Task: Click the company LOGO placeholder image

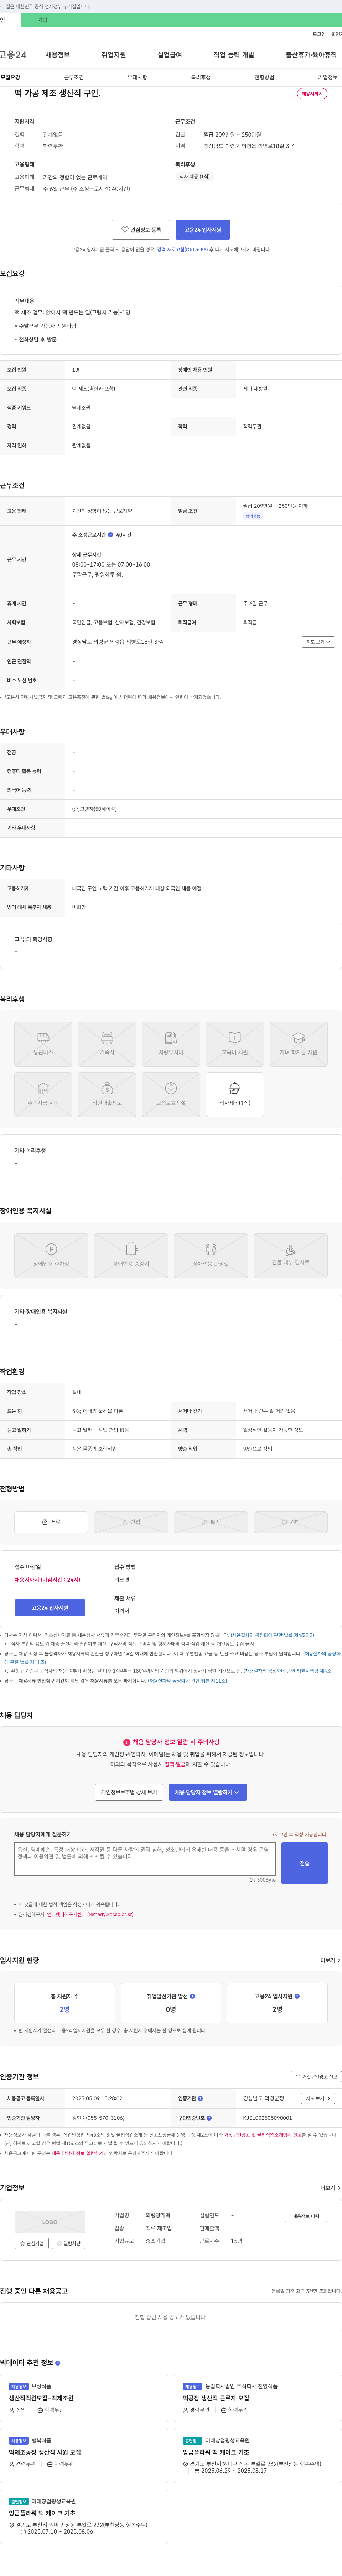Action: click(x=50, y=2222)
